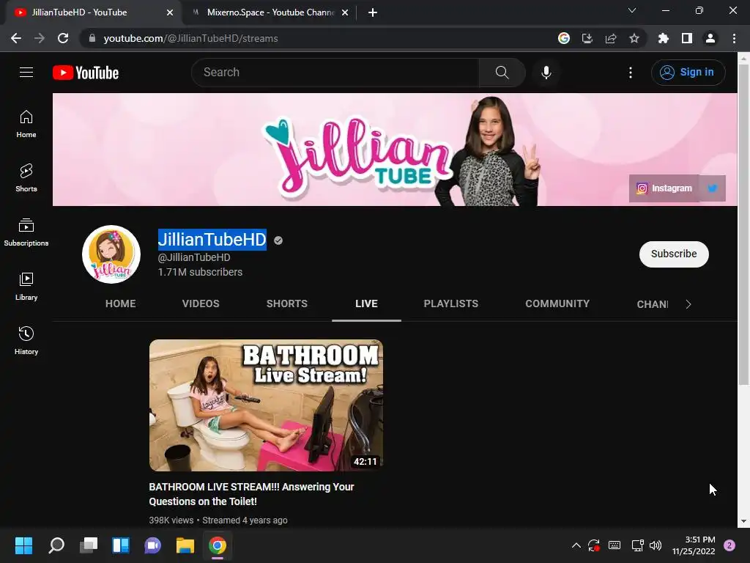
Task: Click the page vertical scrollbar thumb
Action: (743, 224)
